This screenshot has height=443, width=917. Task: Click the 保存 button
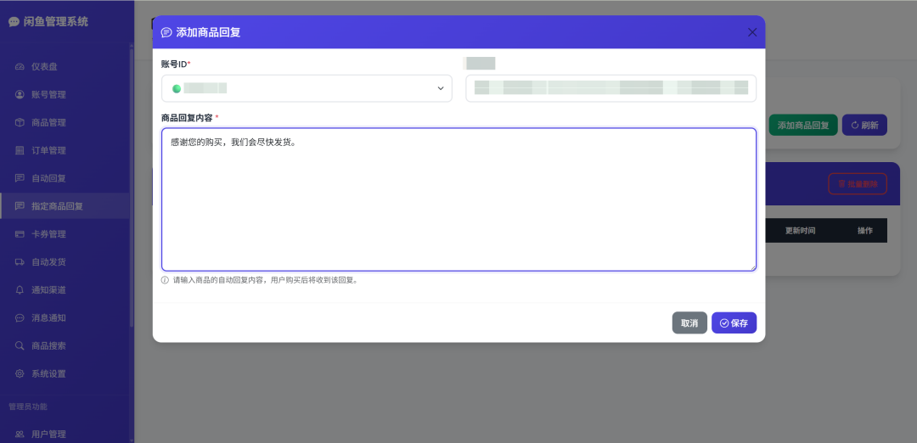click(734, 322)
